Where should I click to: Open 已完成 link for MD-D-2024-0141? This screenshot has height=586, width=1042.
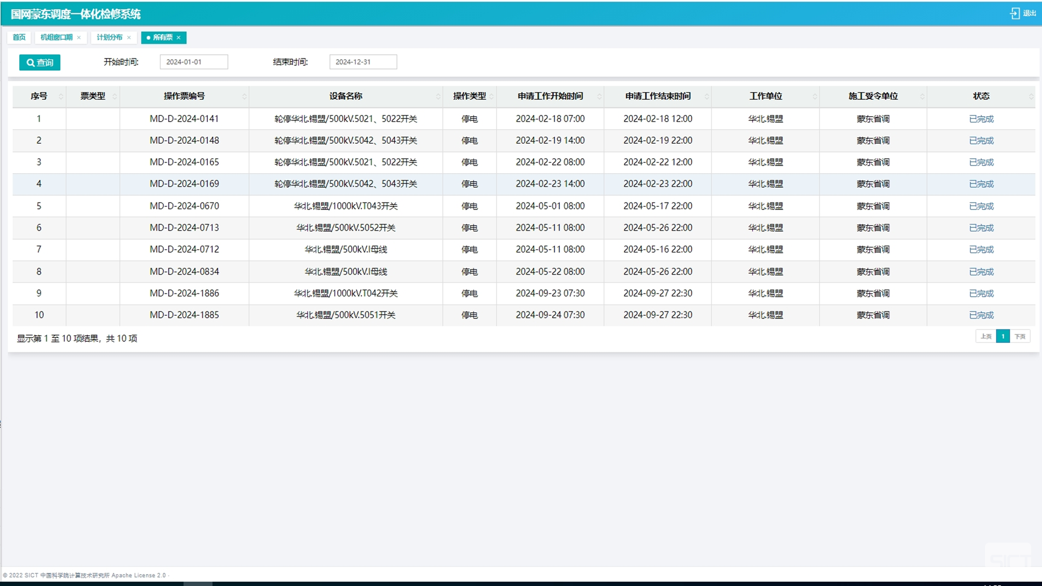tap(981, 119)
